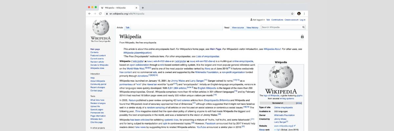Click the Log in link
Viewport: 394px width, 131px height.
(x=302, y=20)
